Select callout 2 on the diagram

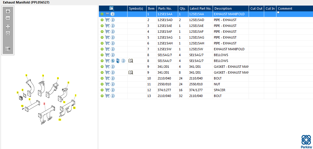(x=30, y=99)
